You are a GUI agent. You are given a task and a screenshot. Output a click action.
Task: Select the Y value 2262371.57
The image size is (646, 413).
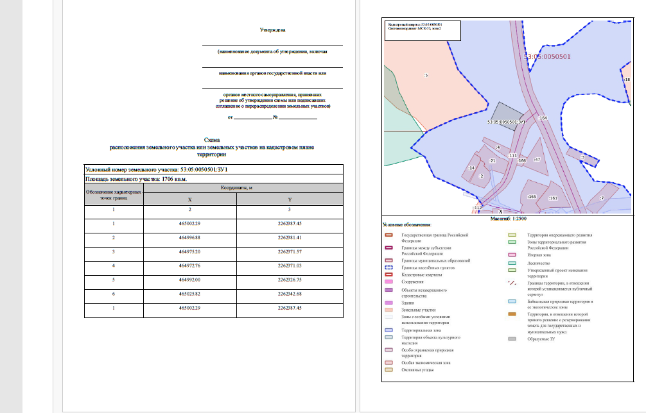[x=290, y=252]
